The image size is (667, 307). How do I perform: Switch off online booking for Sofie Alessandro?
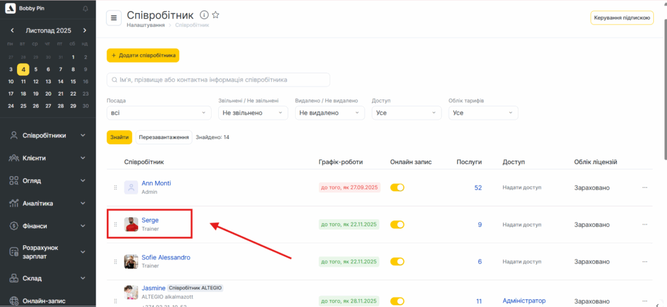coord(397,261)
